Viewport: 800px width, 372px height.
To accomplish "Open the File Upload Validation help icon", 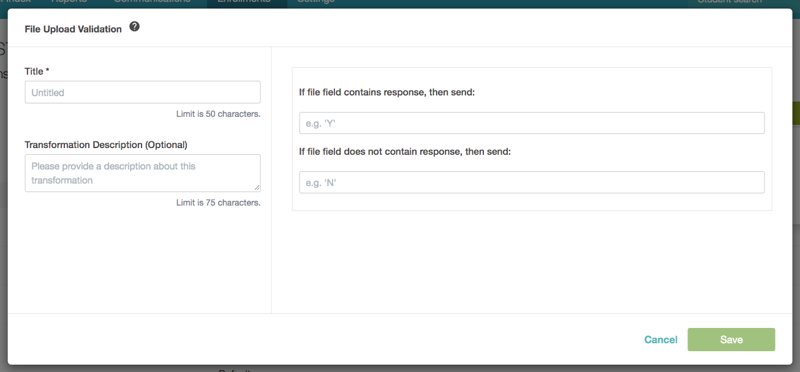I will tap(135, 27).
